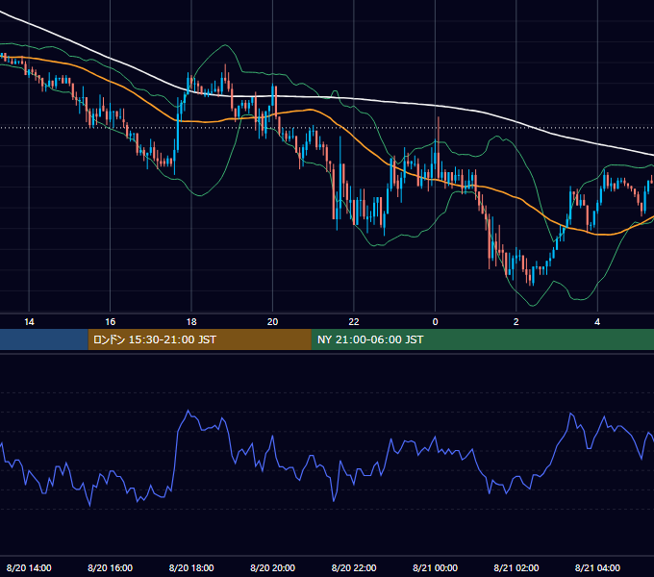Click the 8/21 00:00 indicator axis label
Viewport: 654px width, 577px height.
(x=435, y=567)
